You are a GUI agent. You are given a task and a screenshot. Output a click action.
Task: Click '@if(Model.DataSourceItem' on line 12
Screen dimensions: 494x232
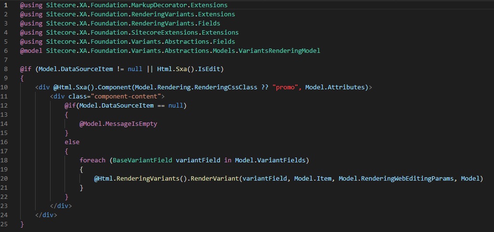point(109,106)
